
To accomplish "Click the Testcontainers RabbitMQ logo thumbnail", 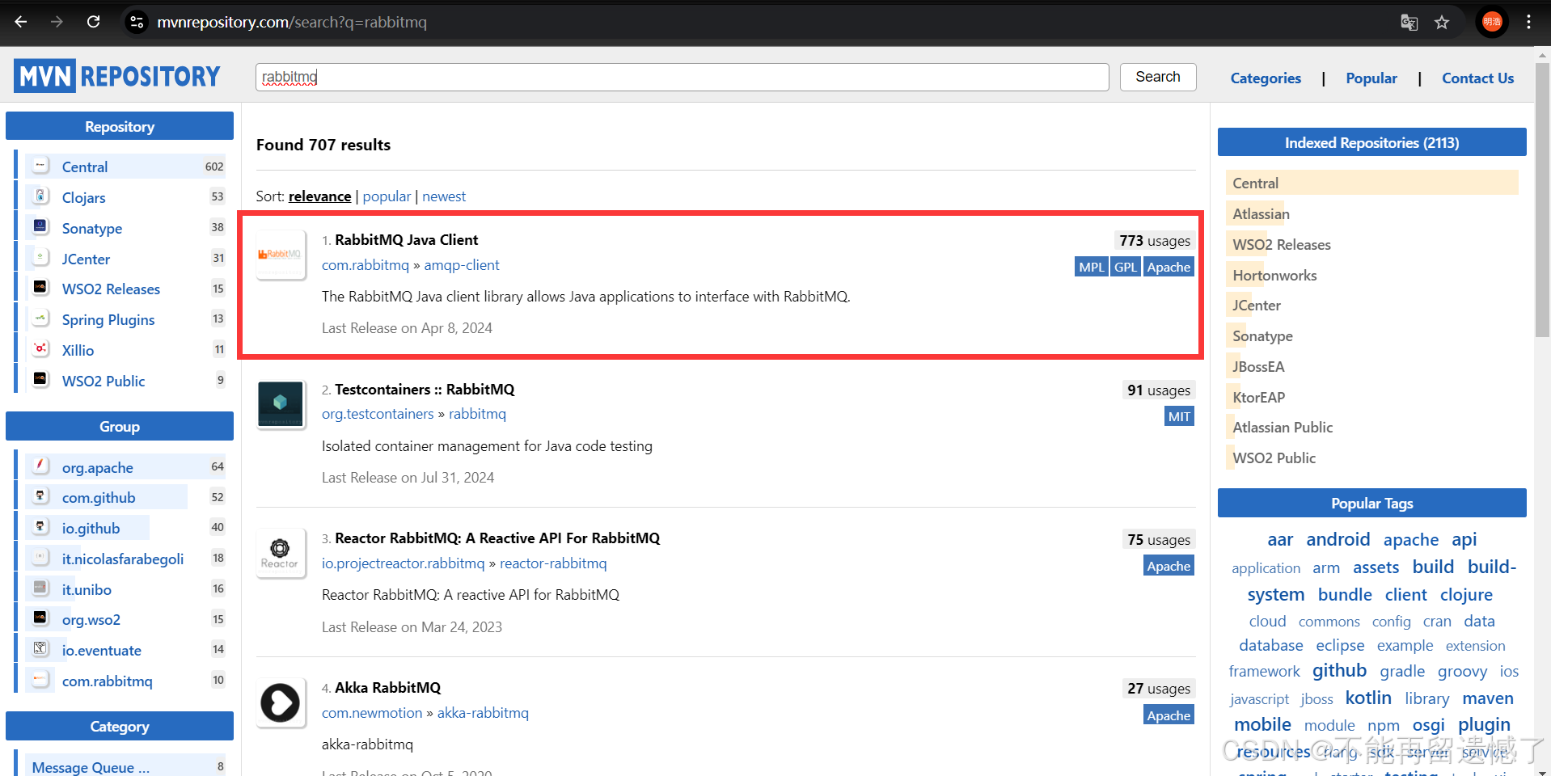I will pyautogui.click(x=281, y=404).
